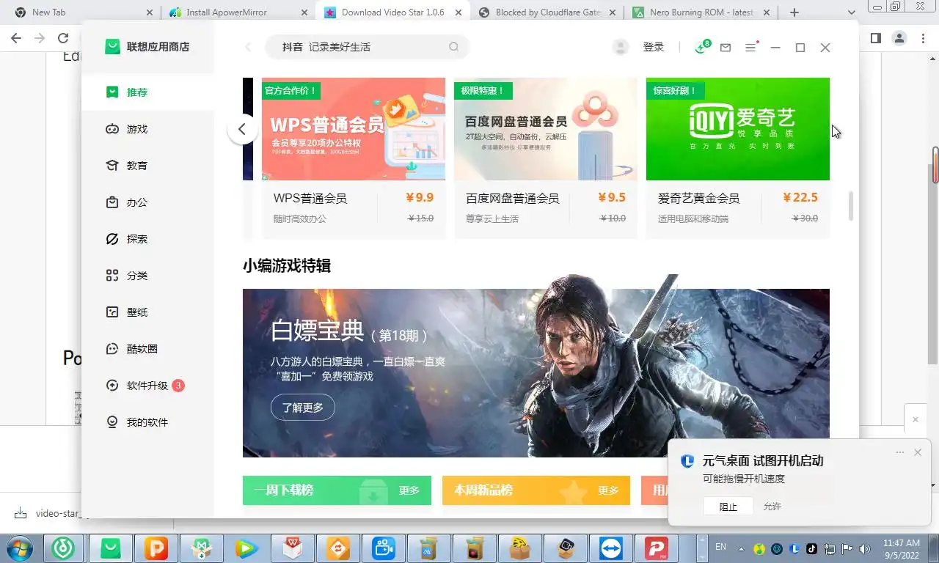
Task: Switch to the Nero Burning ROM tab
Action: 701,12
